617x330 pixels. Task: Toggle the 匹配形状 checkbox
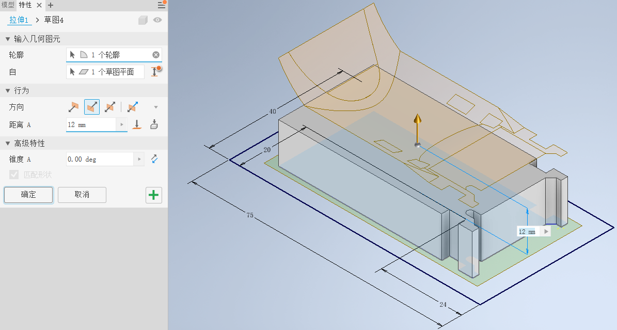(14, 175)
